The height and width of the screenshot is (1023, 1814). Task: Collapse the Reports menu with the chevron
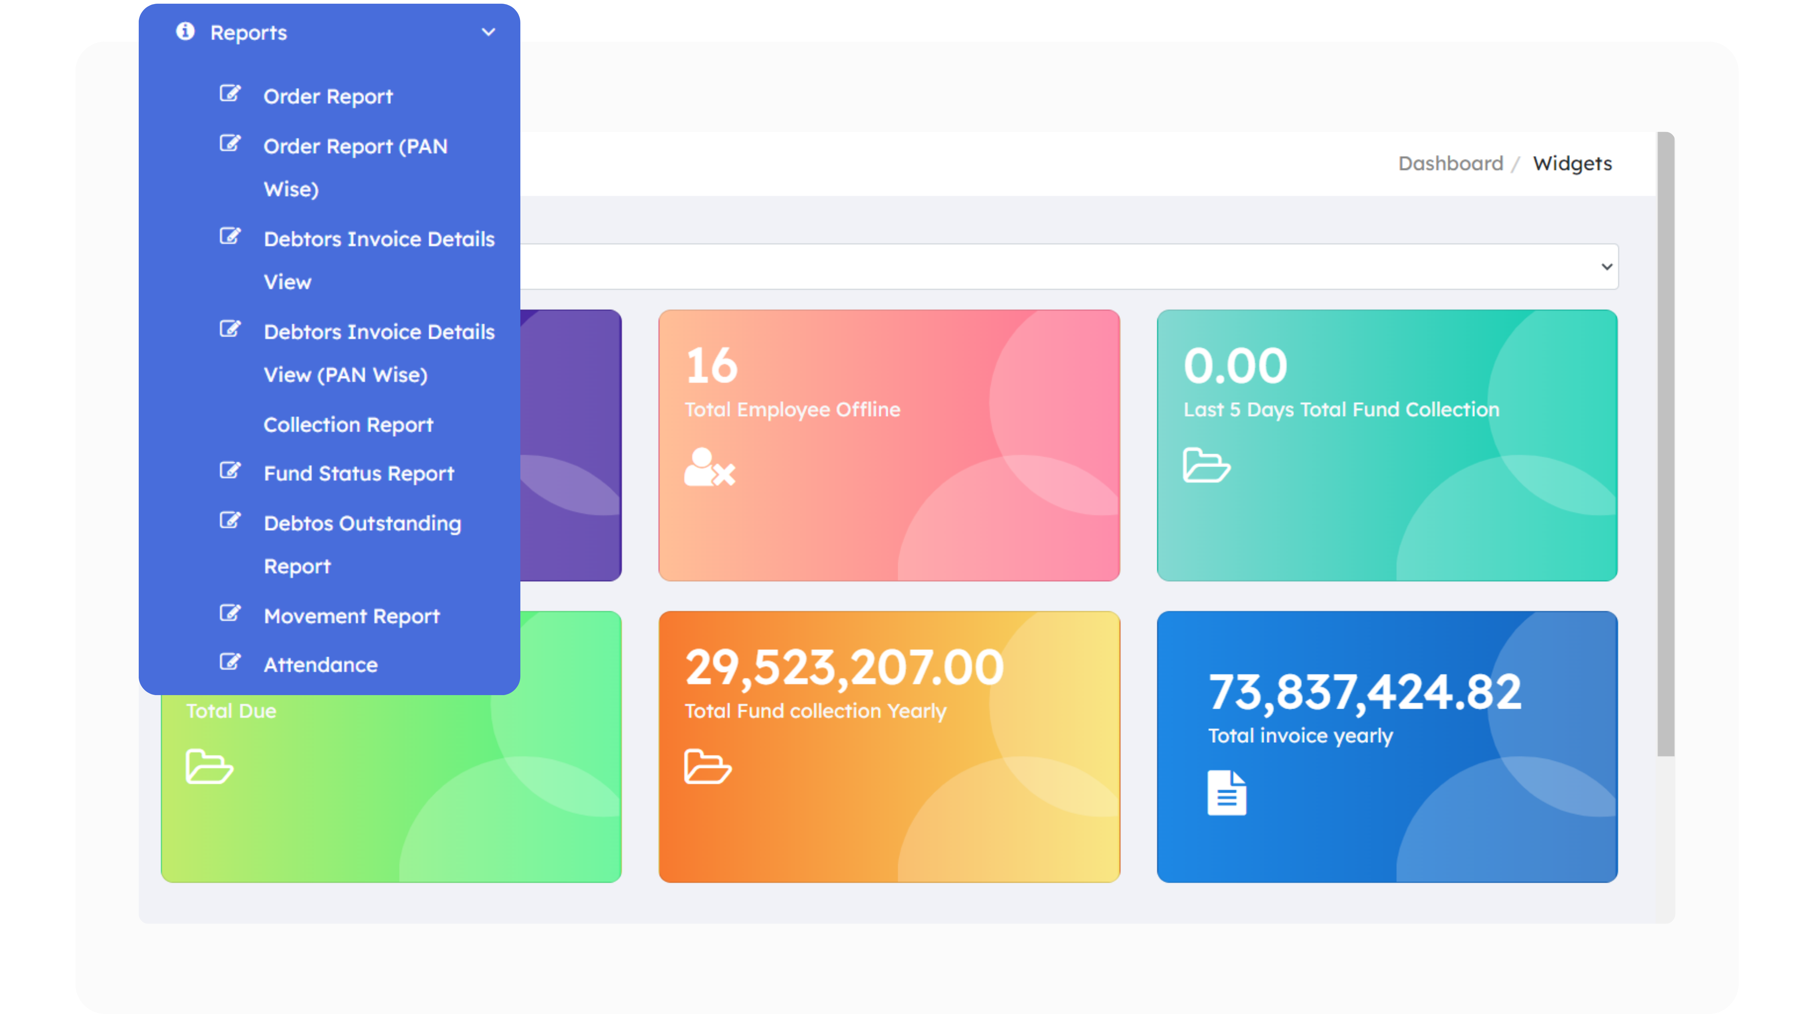tap(488, 32)
